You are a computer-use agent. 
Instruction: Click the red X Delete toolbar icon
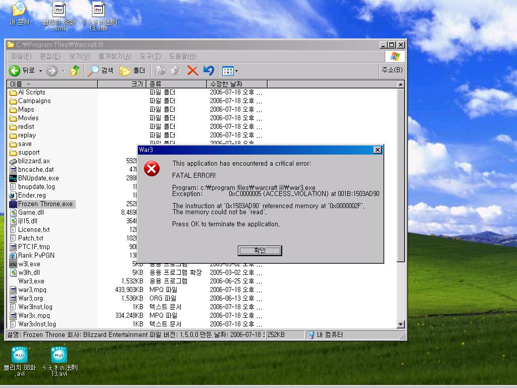point(192,71)
